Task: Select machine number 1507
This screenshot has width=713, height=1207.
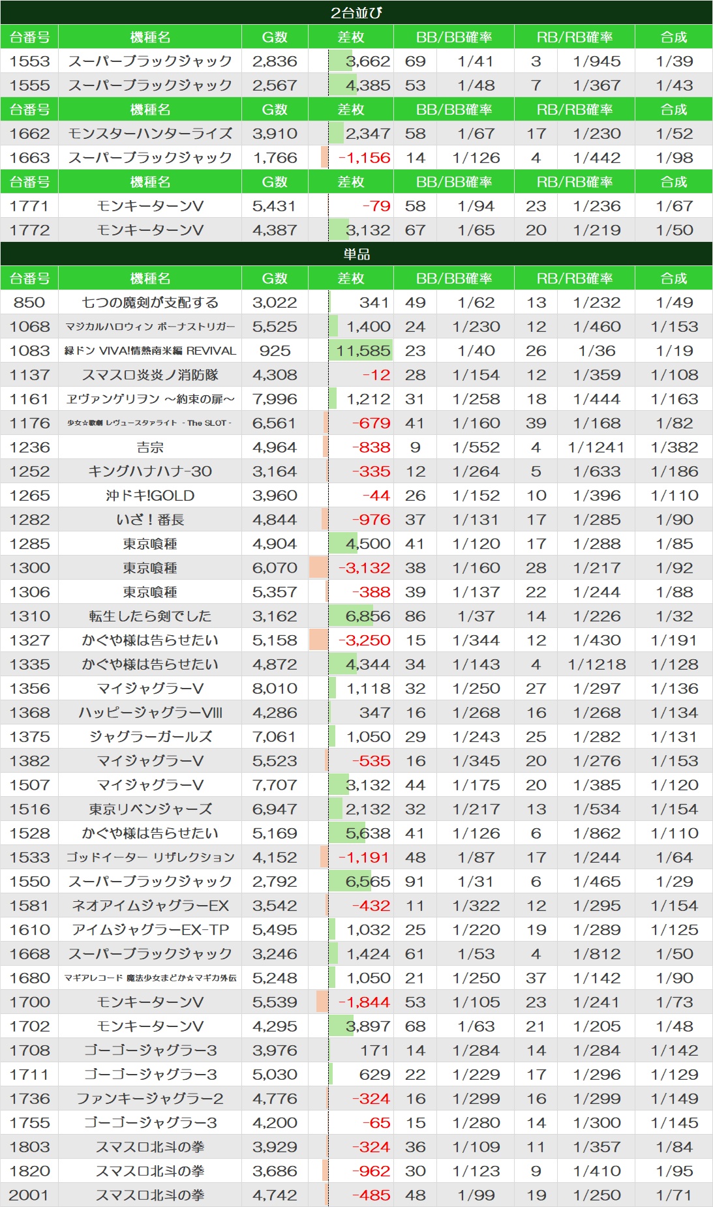Action: tap(29, 785)
